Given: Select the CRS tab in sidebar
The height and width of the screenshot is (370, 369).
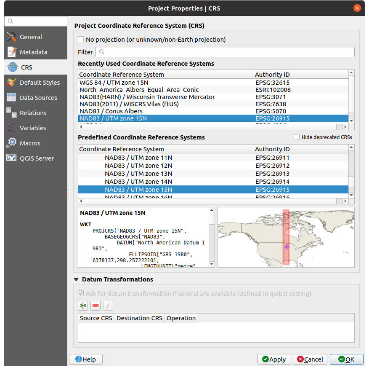Looking at the screenshot, I should tap(26, 67).
